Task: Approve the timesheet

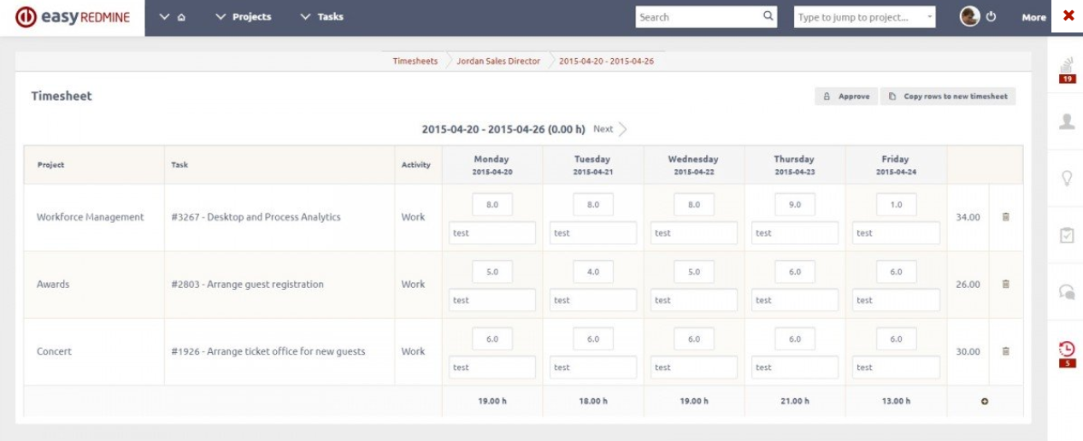Action: click(846, 97)
